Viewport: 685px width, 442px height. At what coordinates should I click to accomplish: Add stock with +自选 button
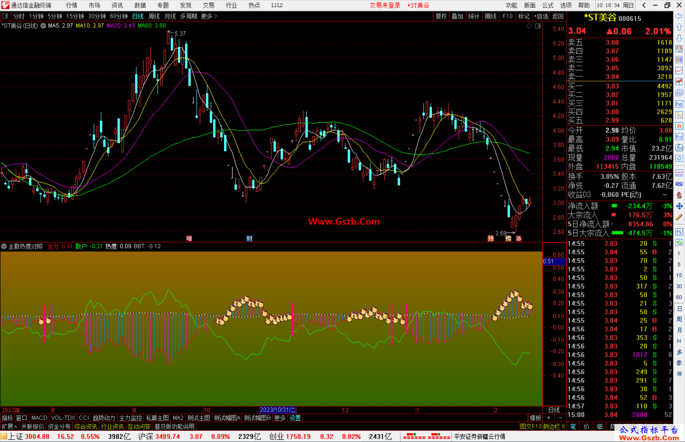pos(541,16)
